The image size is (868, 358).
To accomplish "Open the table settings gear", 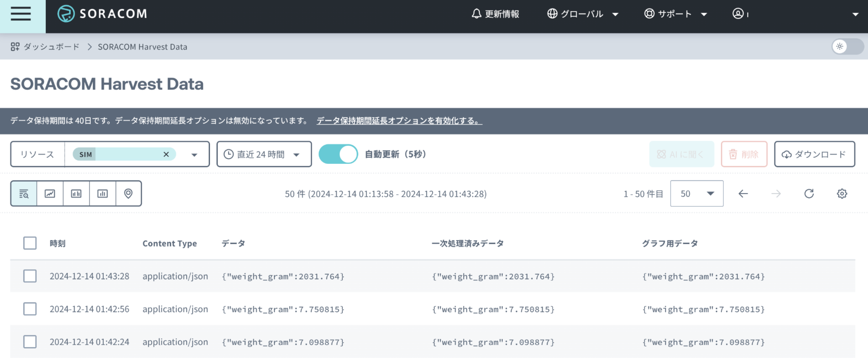I will 842,194.
